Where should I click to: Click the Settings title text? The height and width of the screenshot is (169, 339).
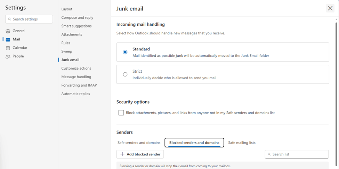point(16,8)
